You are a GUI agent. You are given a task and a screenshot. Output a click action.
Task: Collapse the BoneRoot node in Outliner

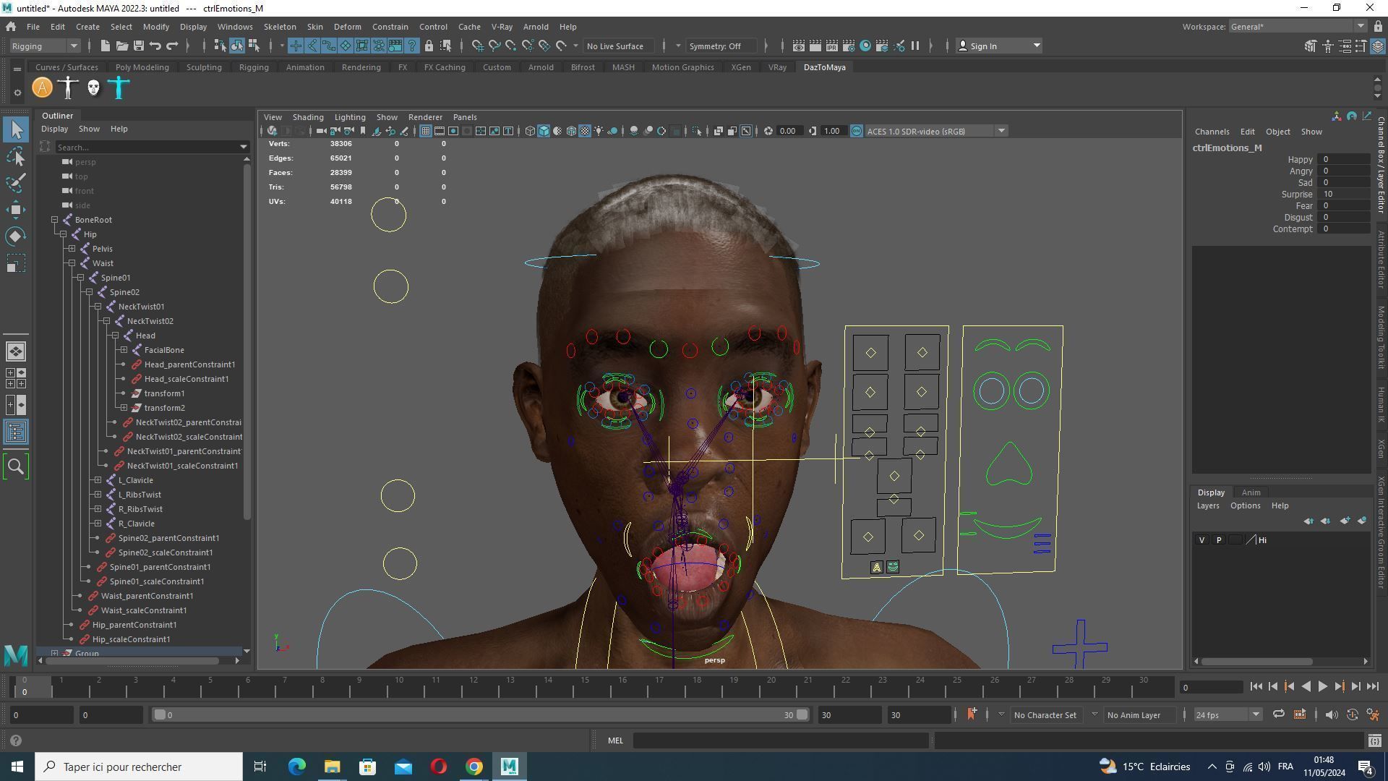[x=55, y=220]
